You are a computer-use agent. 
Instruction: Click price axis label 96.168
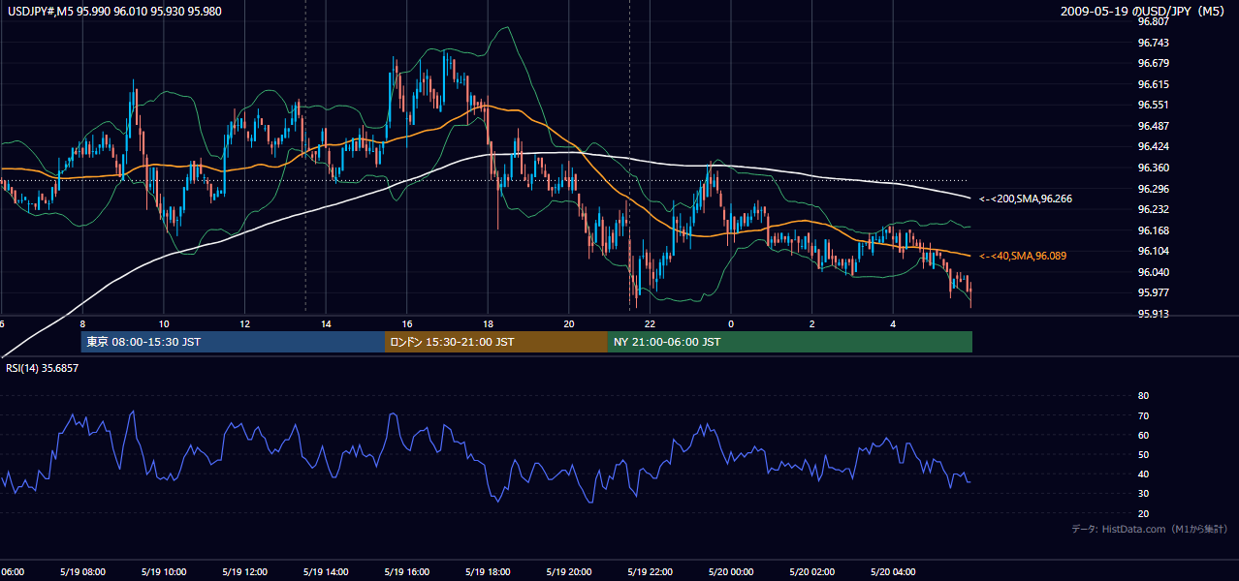1154,230
